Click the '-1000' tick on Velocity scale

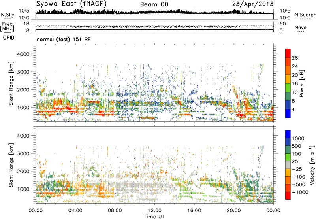pos(300,192)
